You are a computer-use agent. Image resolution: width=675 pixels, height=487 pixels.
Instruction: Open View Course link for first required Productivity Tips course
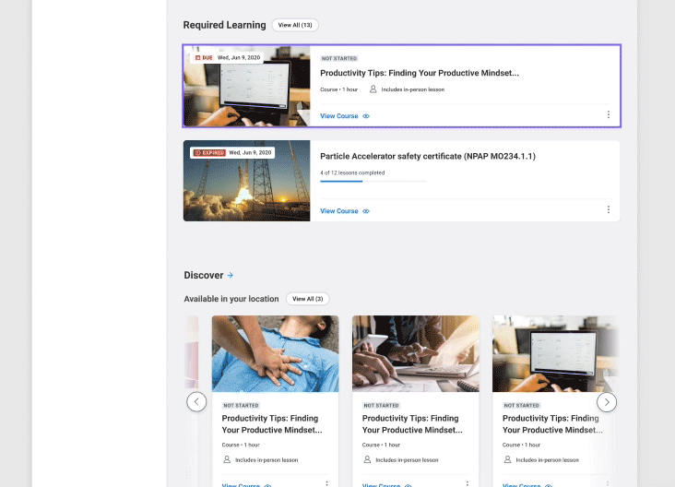pyautogui.click(x=338, y=116)
